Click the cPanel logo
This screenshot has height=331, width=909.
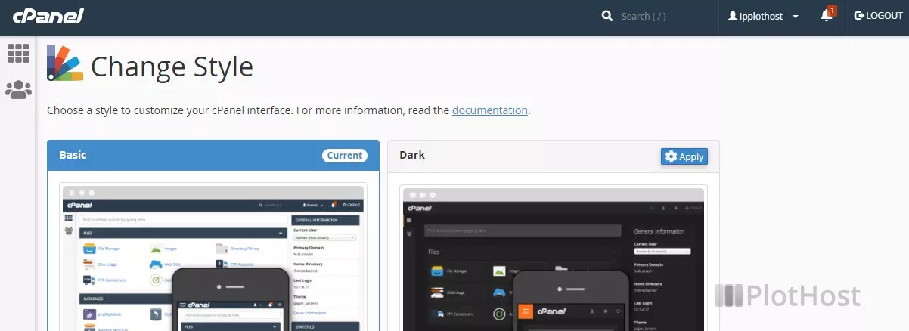point(48,16)
